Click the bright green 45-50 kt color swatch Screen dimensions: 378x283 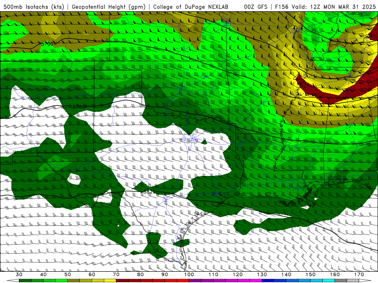(x=61, y=281)
